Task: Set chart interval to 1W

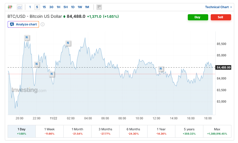Action: pyautogui.click(x=80, y=7)
